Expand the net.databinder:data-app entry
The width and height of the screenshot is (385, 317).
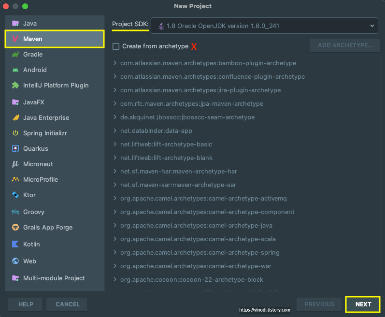(115, 130)
